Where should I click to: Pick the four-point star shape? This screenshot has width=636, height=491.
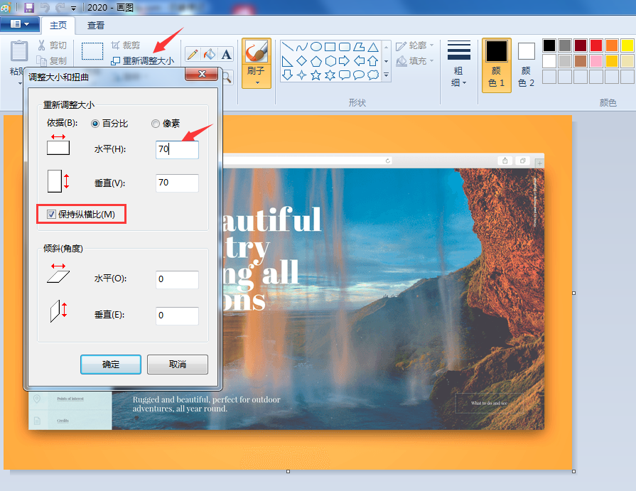click(x=302, y=75)
